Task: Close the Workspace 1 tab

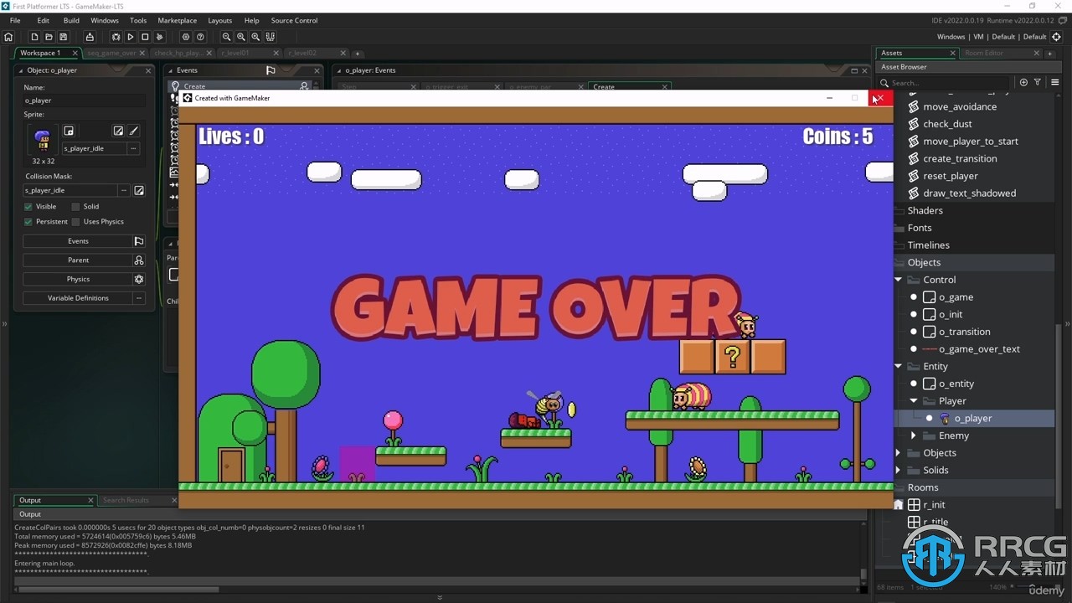Action: (75, 53)
